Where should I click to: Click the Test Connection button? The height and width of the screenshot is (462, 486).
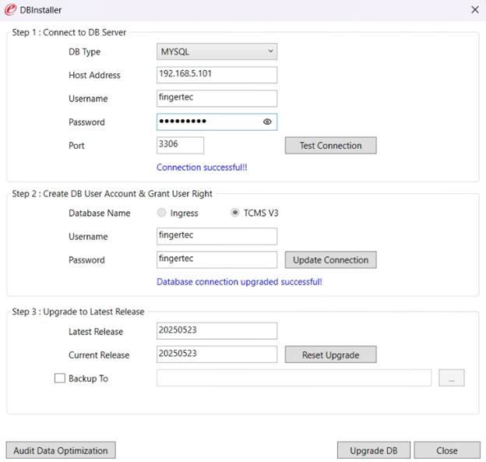point(331,145)
